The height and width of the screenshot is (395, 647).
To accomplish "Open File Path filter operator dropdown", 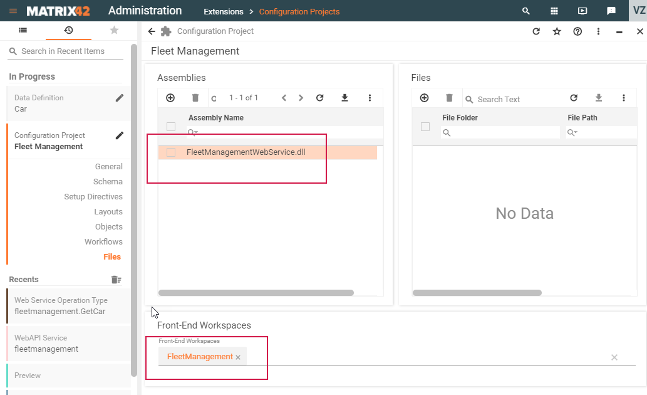I will pos(572,133).
